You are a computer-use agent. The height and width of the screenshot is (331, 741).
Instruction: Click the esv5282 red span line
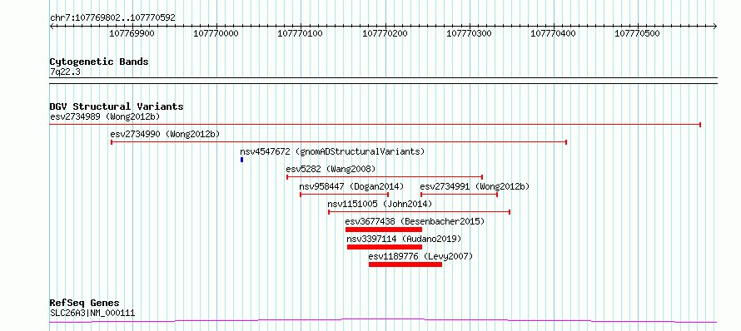(385, 177)
